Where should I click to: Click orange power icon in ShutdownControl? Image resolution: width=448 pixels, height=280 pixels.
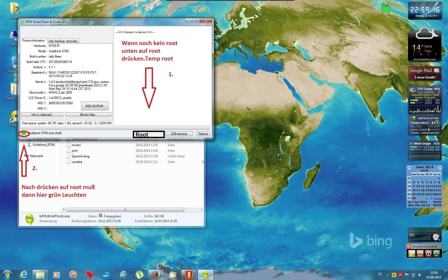tap(420, 253)
